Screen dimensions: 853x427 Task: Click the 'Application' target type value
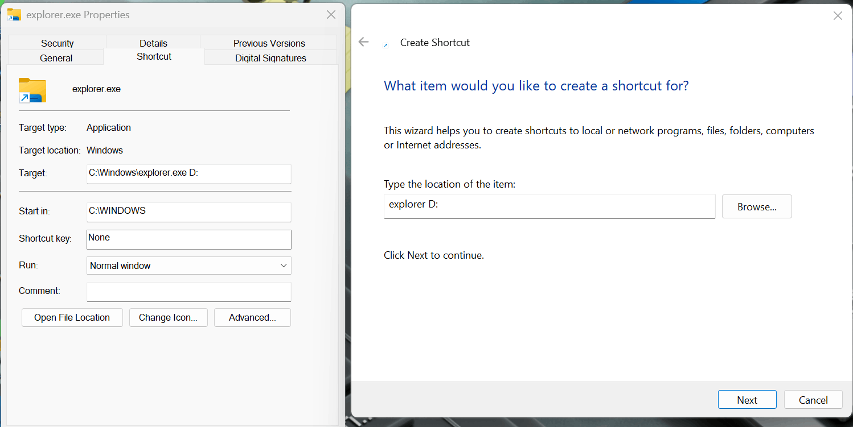pos(109,127)
